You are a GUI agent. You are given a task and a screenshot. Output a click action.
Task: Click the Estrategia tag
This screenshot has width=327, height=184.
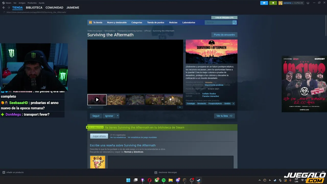(191, 103)
